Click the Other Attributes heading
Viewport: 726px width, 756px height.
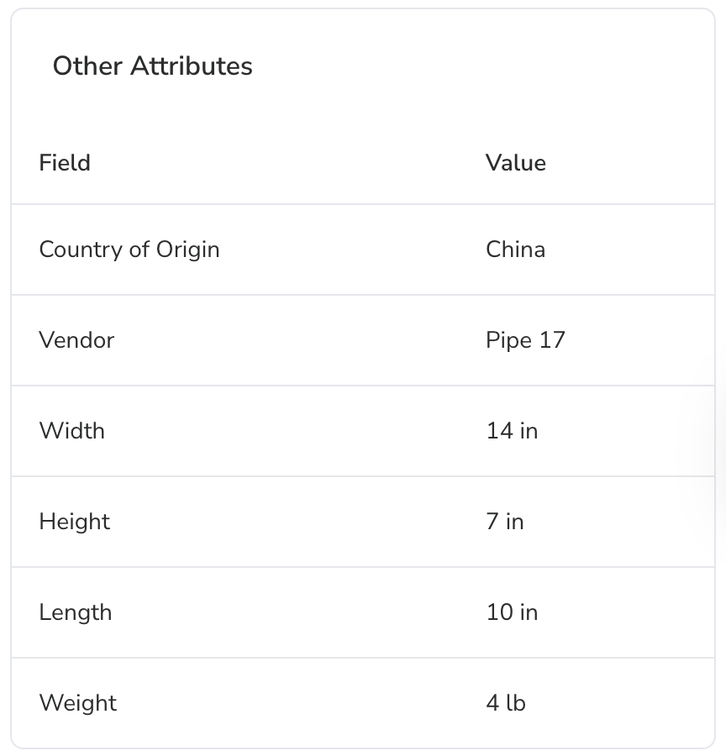click(x=152, y=66)
